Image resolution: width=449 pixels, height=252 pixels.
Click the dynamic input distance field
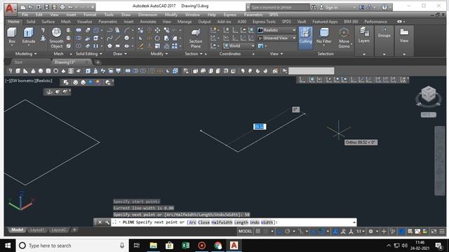pyautogui.click(x=260, y=127)
